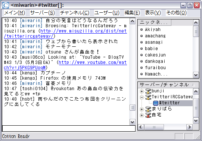202x141 pixels.
Task: Click status dot next to amachang
Action: [x=142, y=36]
